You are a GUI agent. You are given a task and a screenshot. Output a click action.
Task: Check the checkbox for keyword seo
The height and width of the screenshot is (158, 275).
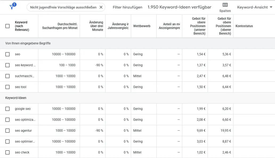click(7, 54)
